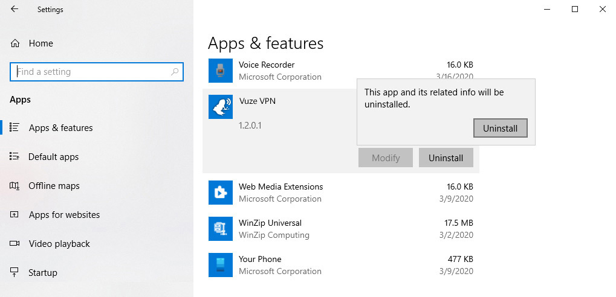Viewport: 616px width, 297px height.
Task: Click the WinZip Computing publisher text
Action: point(274,235)
